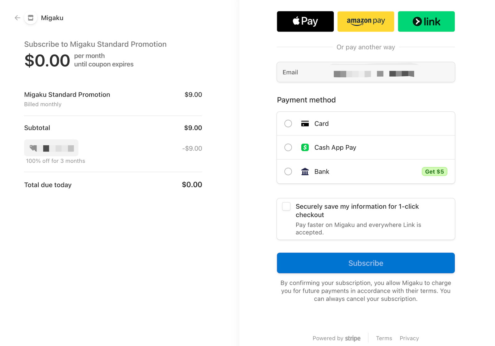Open the Privacy link
The width and height of the screenshot is (495, 346).
pos(409,338)
